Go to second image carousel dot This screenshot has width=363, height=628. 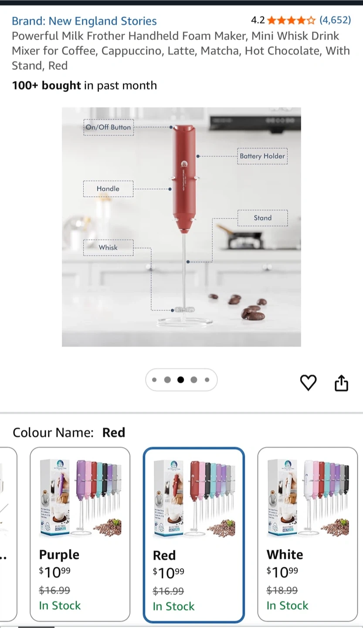pyautogui.click(x=167, y=380)
